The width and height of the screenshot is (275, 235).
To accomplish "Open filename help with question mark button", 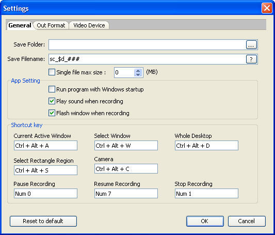I will click(x=251, y=59).
